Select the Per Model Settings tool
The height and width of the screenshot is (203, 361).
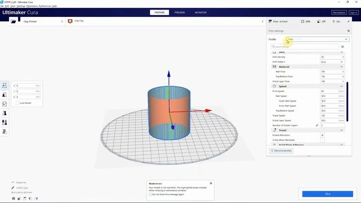(x=5, y=122)
